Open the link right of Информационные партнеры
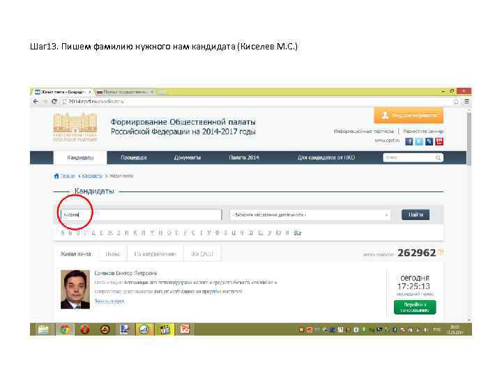 coord(423,132)
